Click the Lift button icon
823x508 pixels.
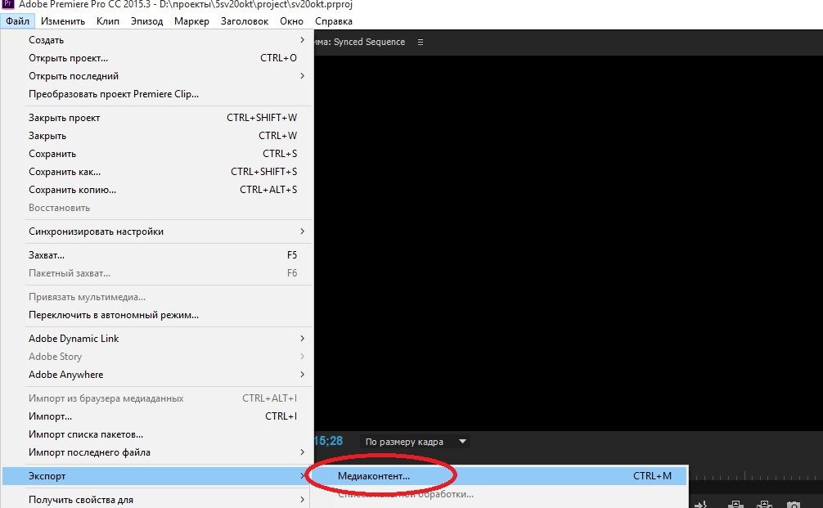(735, 505)
